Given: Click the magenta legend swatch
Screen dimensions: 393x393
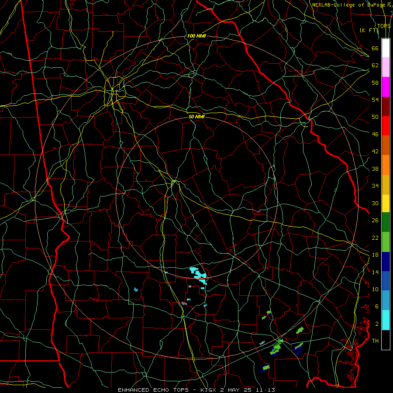Looking at the screenshot, I should click(x=386, y=87).
